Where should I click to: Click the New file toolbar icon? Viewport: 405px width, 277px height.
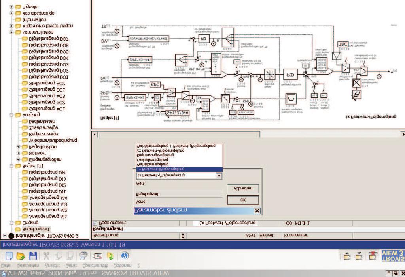tap(9, 256)
